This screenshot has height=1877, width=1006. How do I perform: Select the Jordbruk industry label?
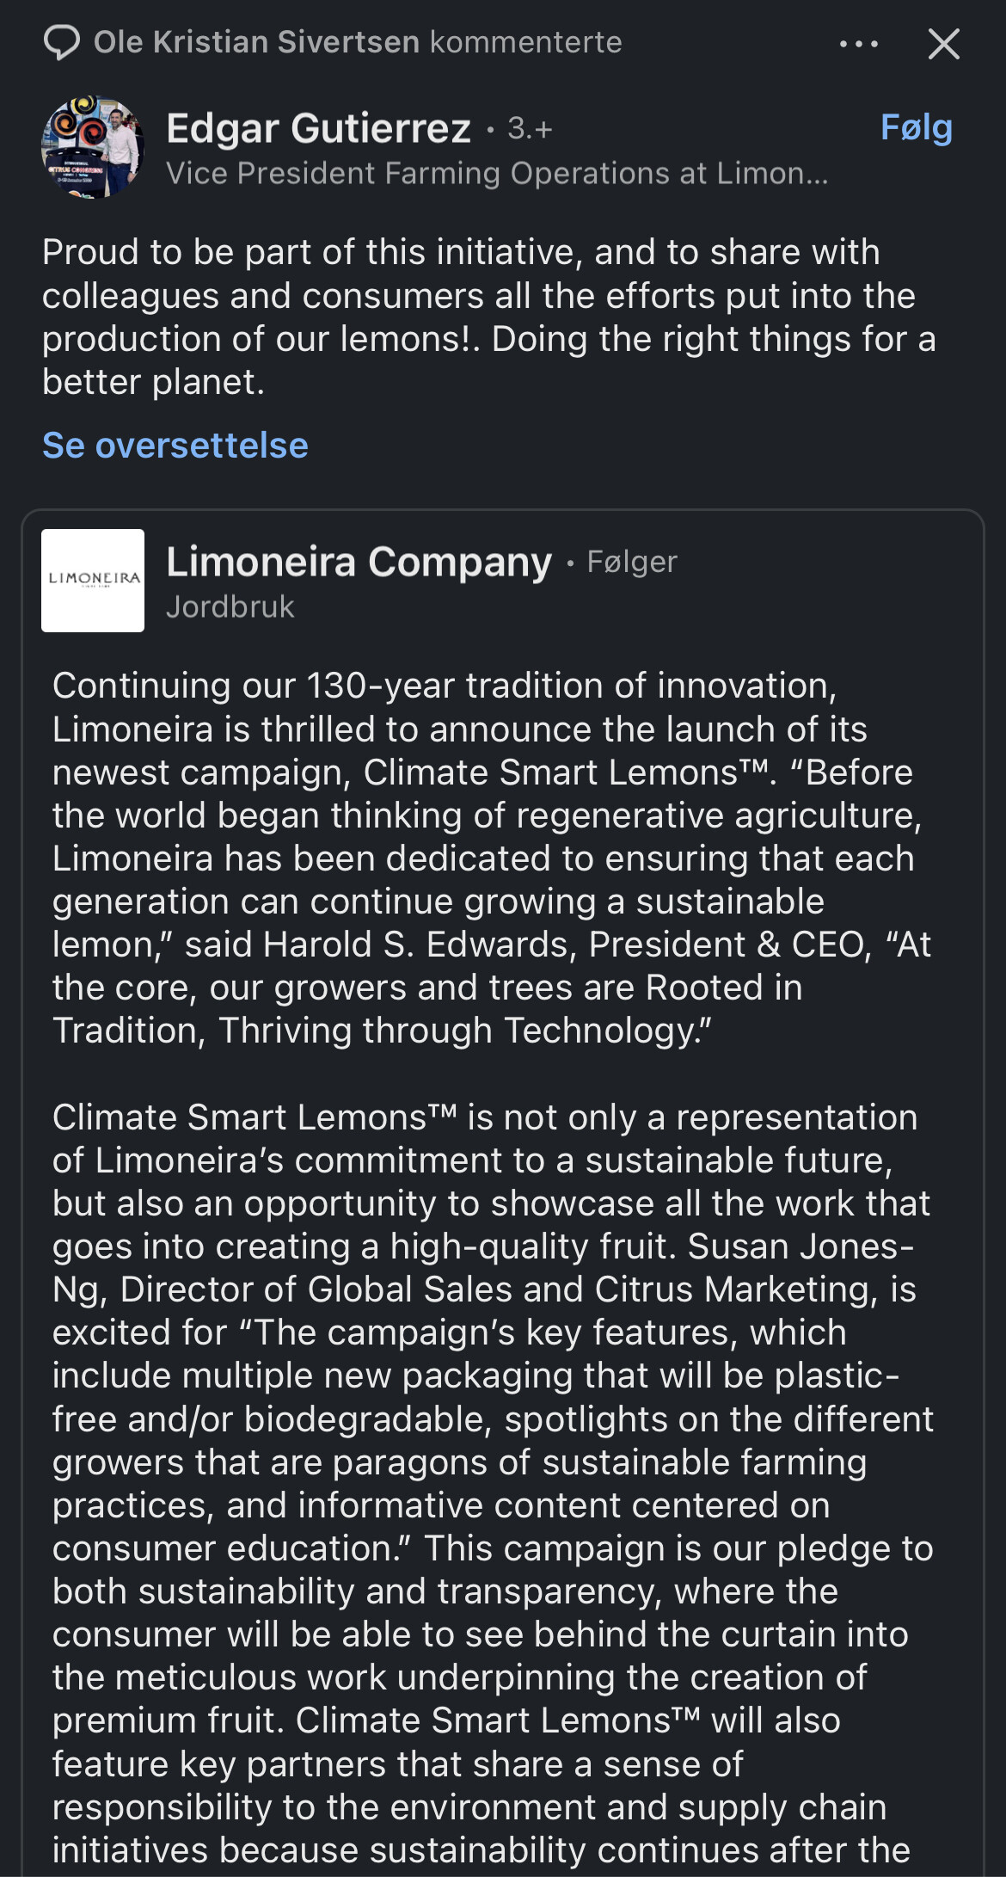tap(230, 607)
